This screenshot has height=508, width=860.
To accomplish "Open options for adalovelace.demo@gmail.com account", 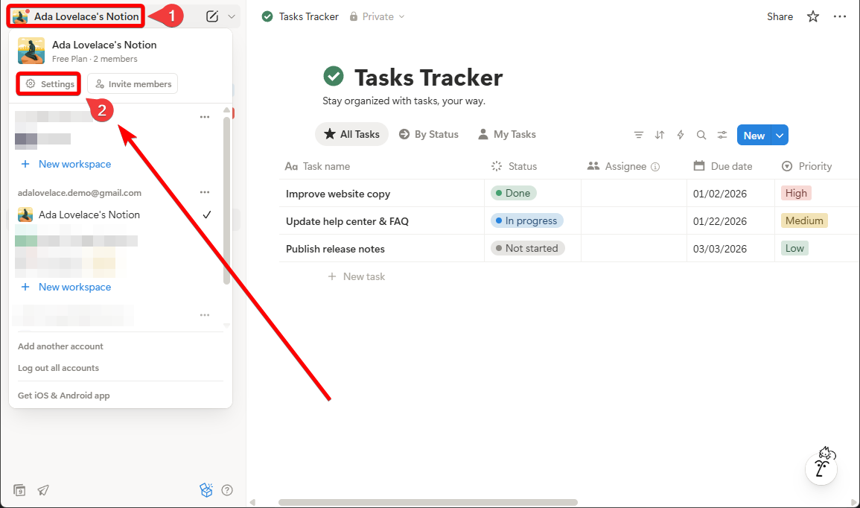I will pos(205,192).
